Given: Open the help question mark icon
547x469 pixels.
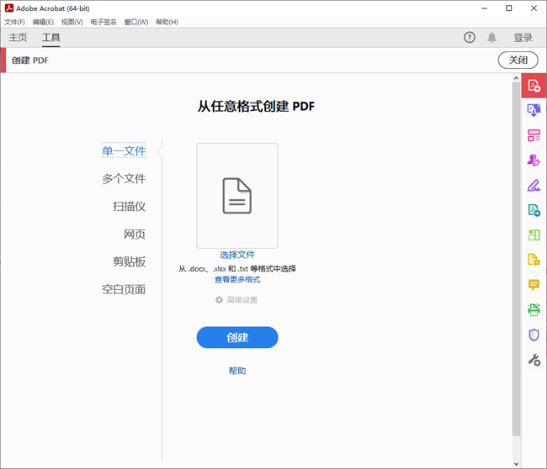Looking at the screenshot, I should tap(470, 37).
